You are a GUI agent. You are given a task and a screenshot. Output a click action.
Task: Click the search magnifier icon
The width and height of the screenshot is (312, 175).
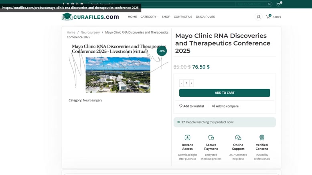coord(269,4)
